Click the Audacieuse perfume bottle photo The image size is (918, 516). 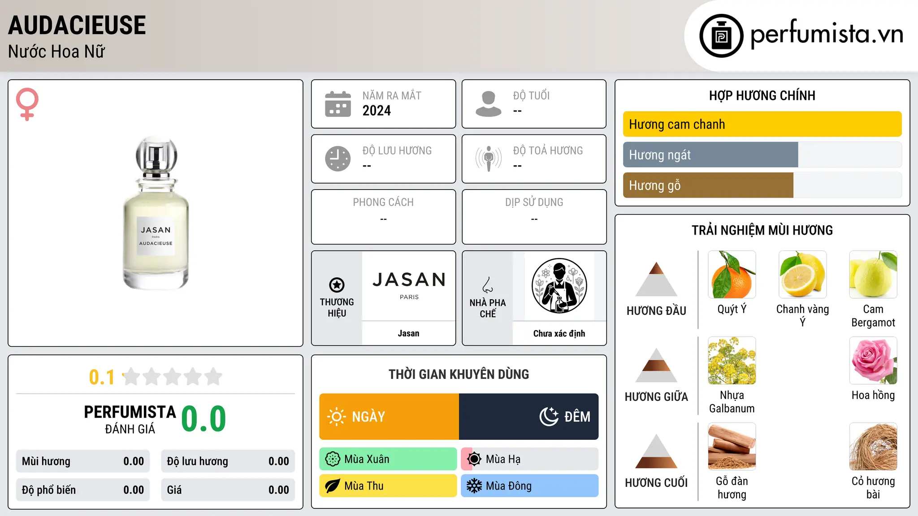pyautogui.click(x=156, y=213)
